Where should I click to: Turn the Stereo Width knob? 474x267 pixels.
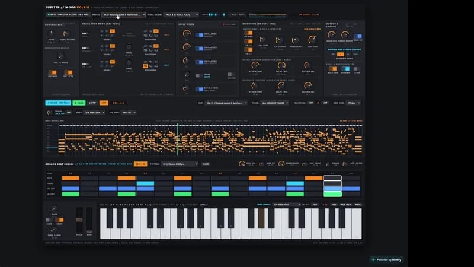coord(345,35)
